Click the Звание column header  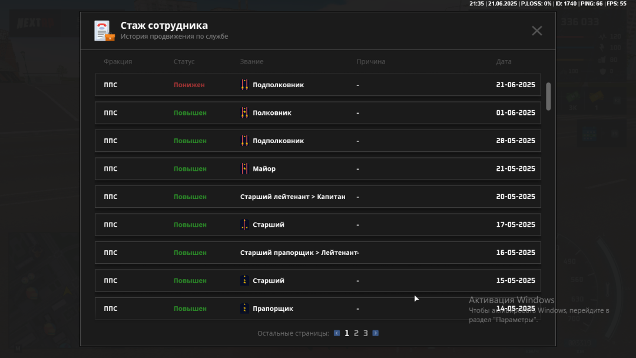tap(251, 62)
